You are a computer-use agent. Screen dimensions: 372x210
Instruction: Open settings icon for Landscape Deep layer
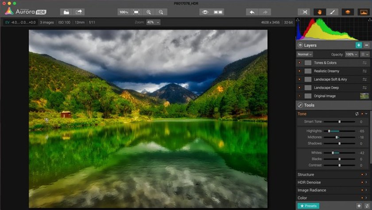click(x=364, y=88)
